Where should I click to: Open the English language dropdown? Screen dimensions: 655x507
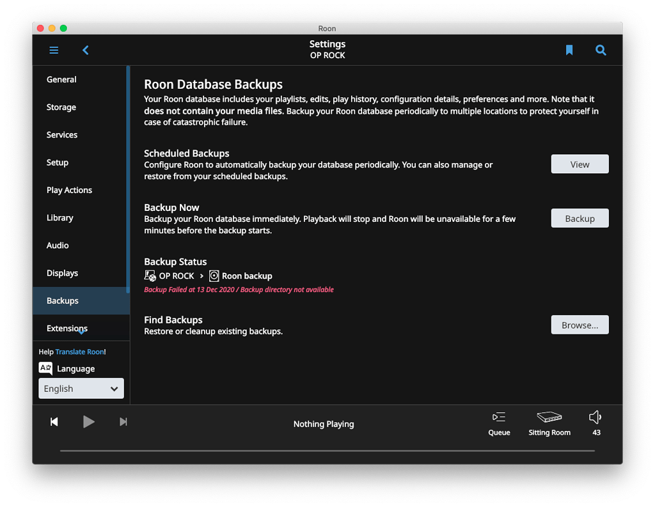[x=81, y=388]
